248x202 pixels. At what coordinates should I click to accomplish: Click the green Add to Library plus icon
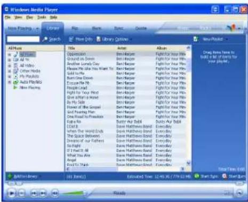tap(10, 176)
